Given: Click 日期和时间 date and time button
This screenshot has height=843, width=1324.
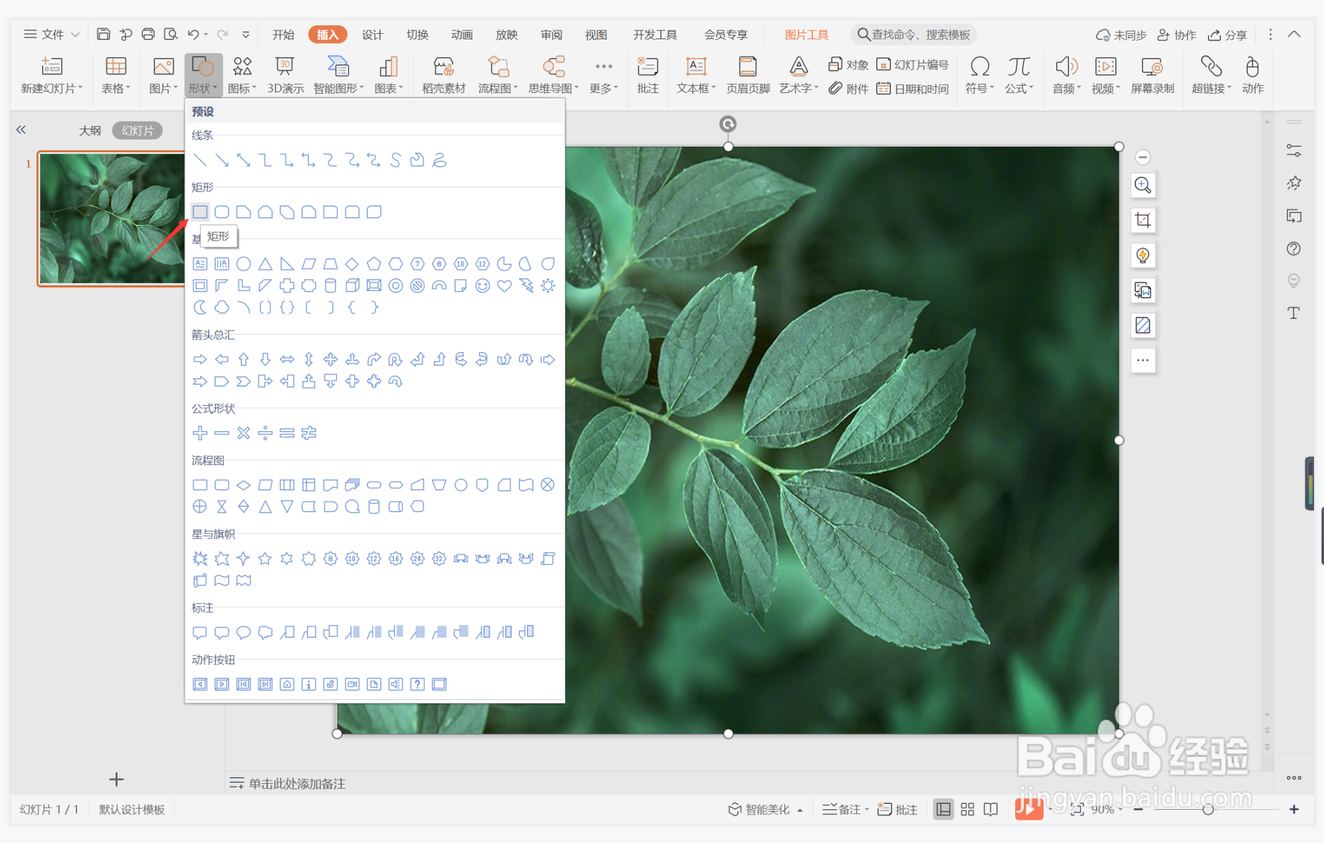Looking at the screenshot, I should [x=913, y=88].
